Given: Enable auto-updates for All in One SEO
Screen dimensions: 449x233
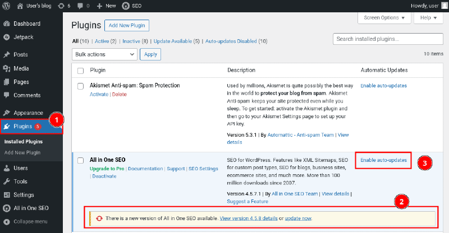Looking at the screenshot, I should (383, 160).
